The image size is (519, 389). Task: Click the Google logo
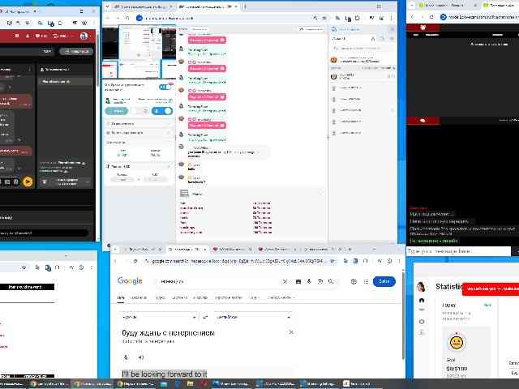130,281
